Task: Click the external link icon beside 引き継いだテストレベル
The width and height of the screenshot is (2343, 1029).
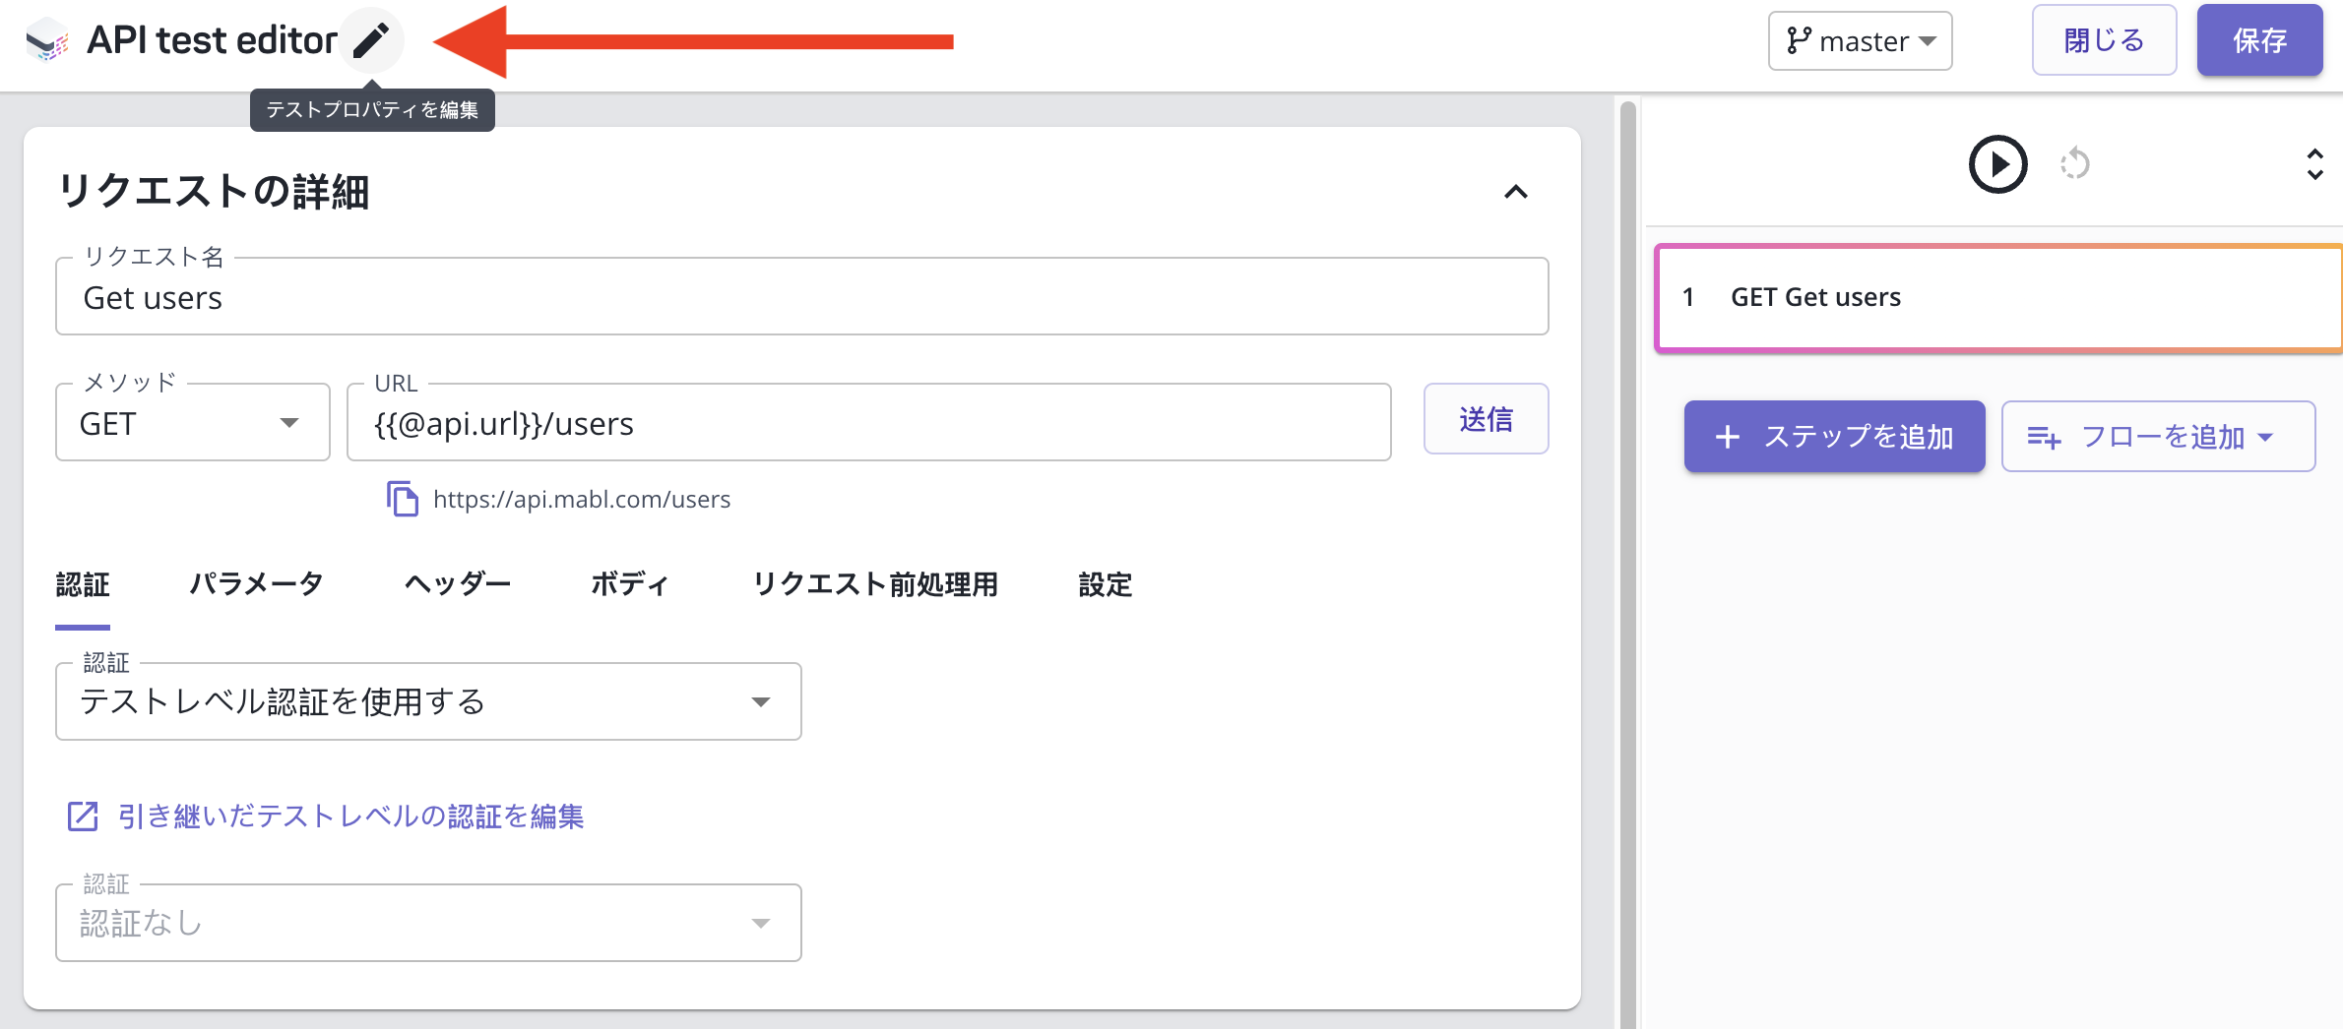Action: coord(83,816)
